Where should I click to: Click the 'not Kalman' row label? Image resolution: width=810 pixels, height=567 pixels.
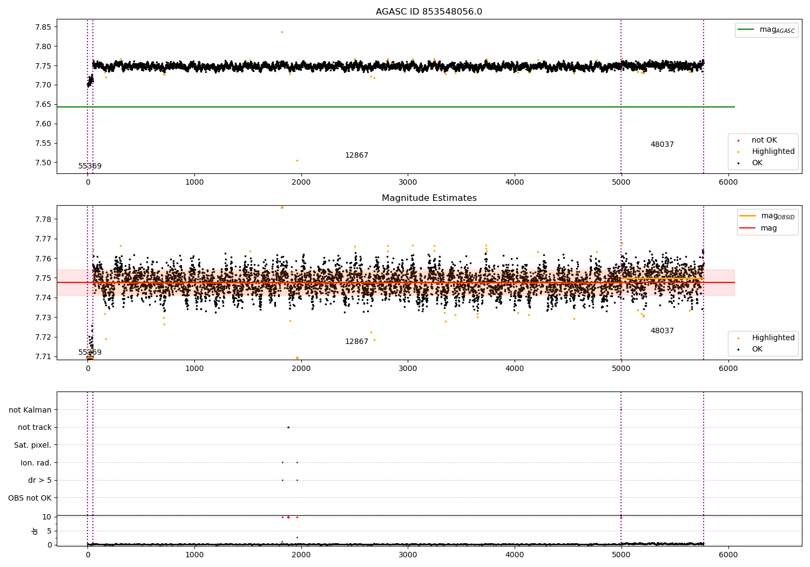30,410
